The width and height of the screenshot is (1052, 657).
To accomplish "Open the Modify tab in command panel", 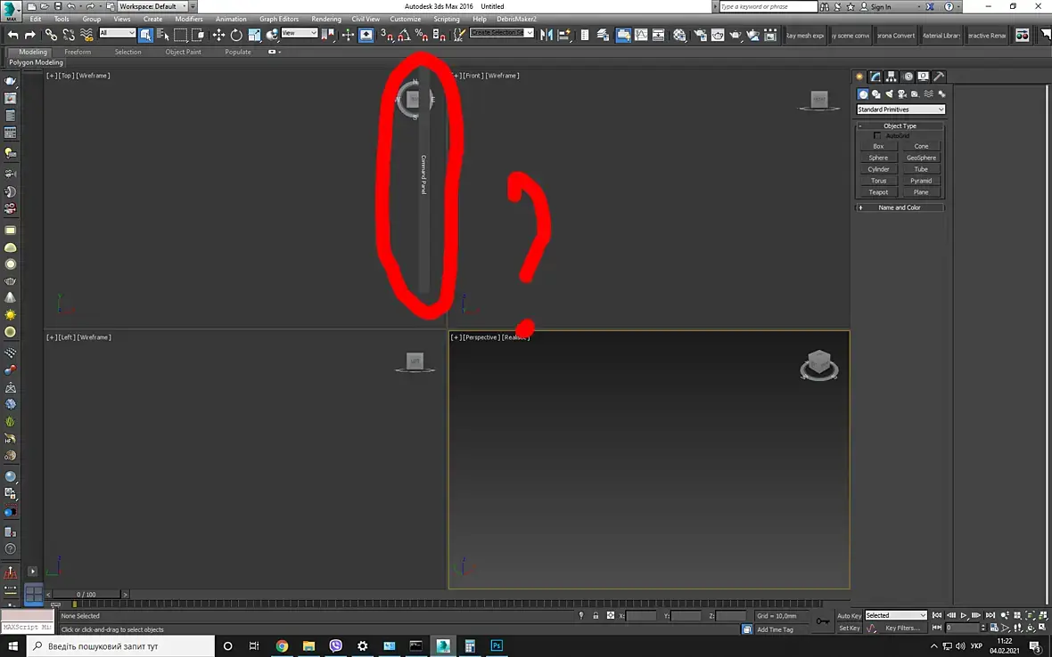I will (875, 77).
